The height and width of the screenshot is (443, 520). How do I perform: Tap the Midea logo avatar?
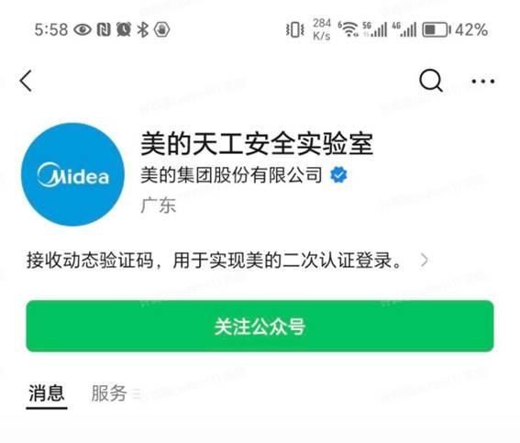[73, 174]
